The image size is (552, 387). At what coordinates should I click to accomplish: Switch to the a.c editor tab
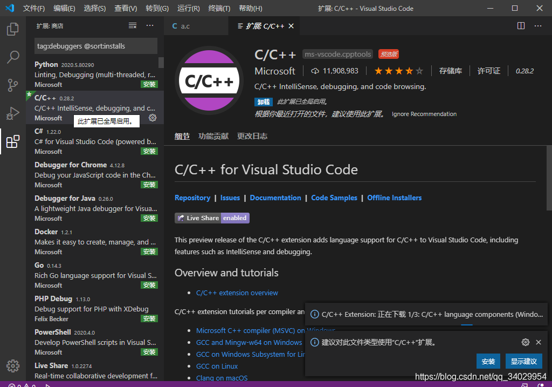click(196, 26)
